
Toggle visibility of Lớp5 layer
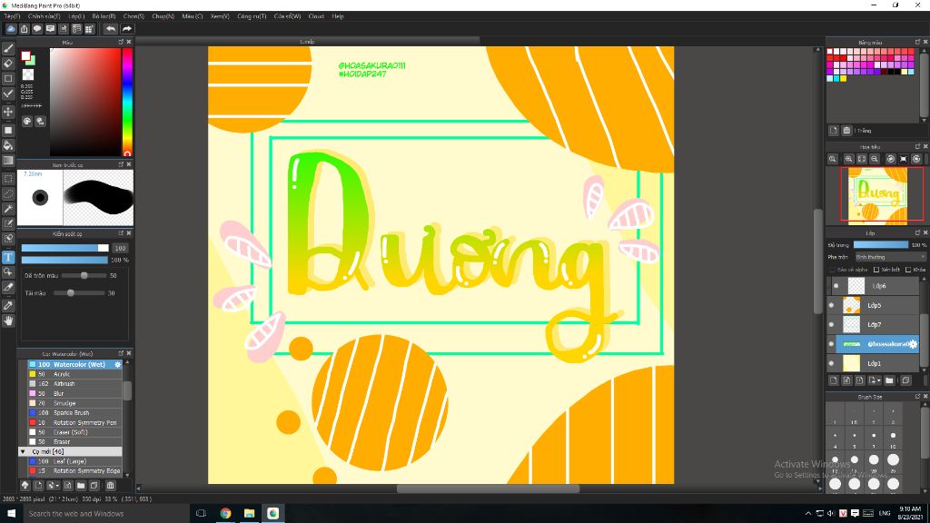coord(832,305)
